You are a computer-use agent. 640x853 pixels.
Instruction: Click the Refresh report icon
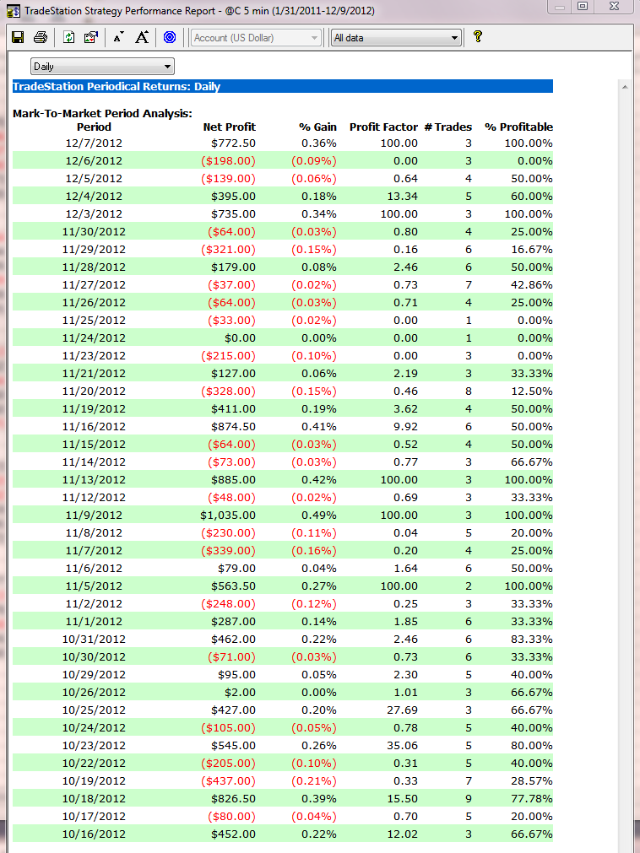(x=69, y=37)
